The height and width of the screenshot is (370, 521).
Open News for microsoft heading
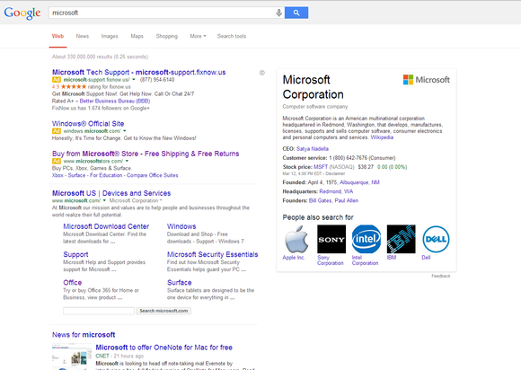click(x=84, y=335)
